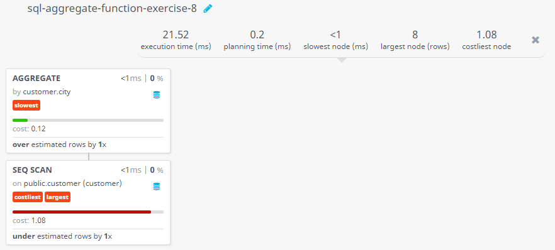
Task: Click 'on public.customer (customer)' text
Action: pyautogui.click(x=67, y=183)
